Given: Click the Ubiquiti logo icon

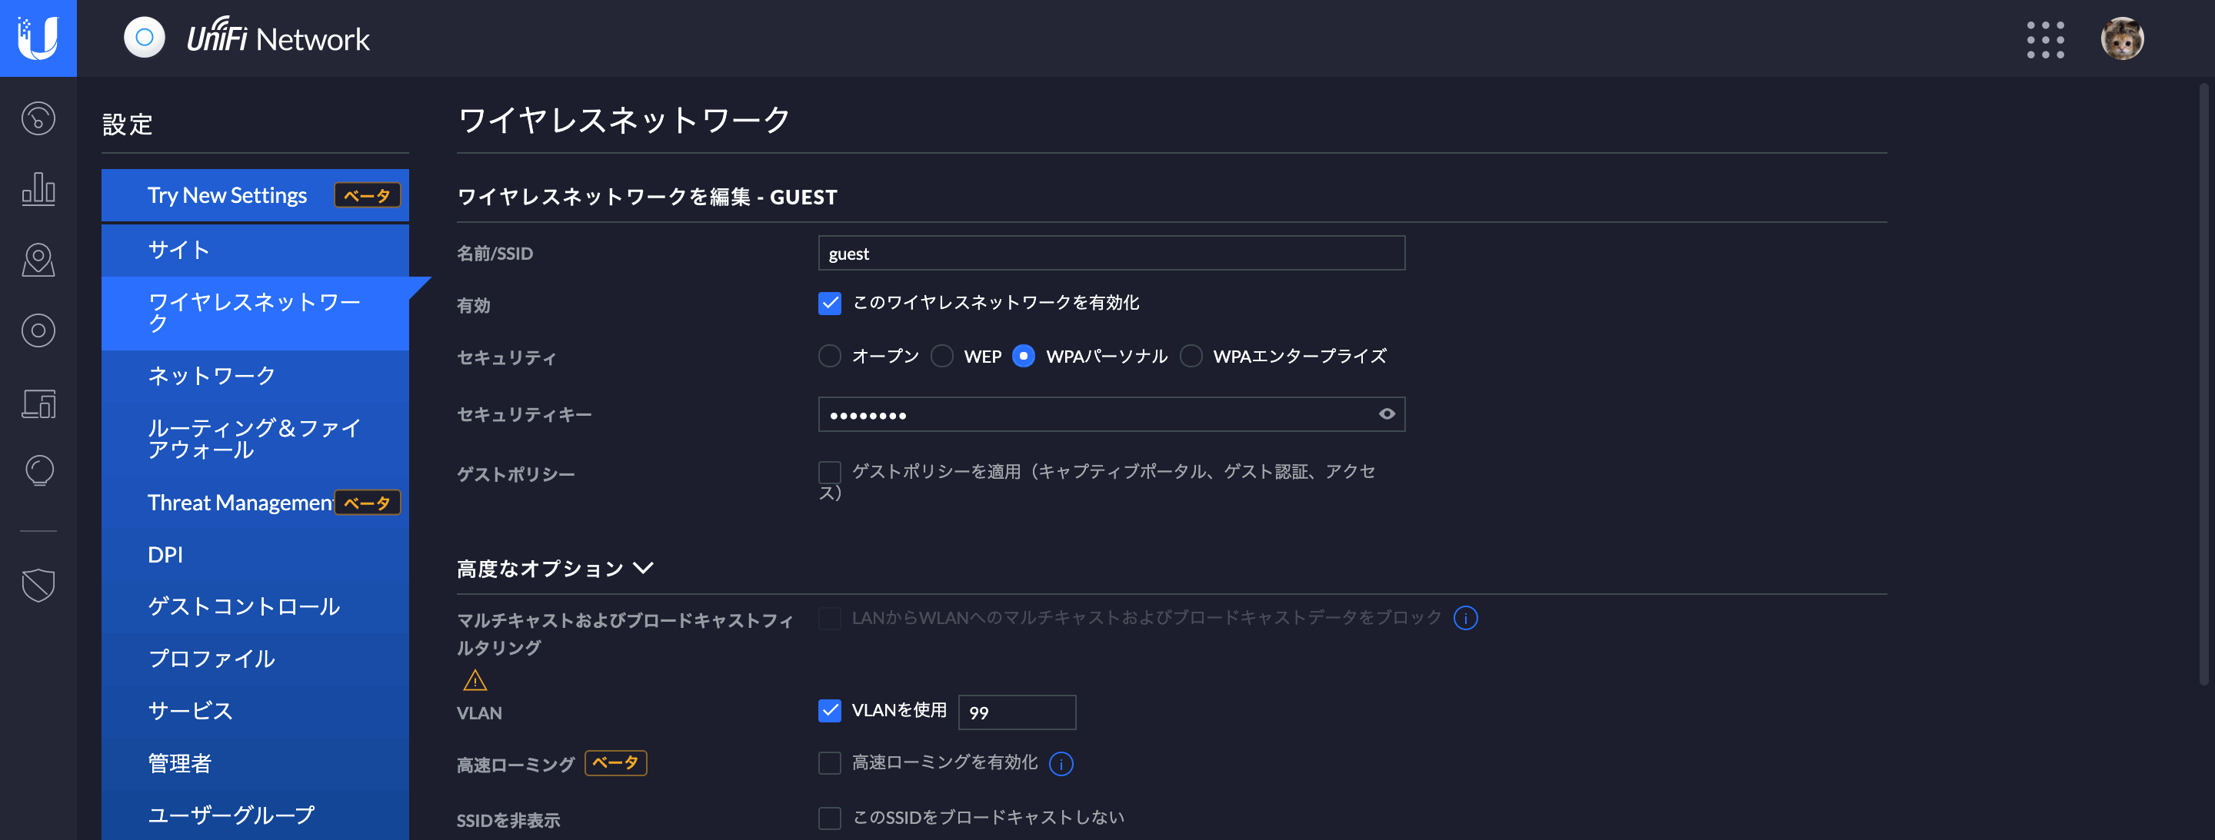Looking at the screenshot, I should 38,38.
